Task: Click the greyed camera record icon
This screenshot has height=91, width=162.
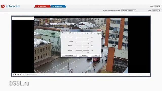Action: [23, 75]
